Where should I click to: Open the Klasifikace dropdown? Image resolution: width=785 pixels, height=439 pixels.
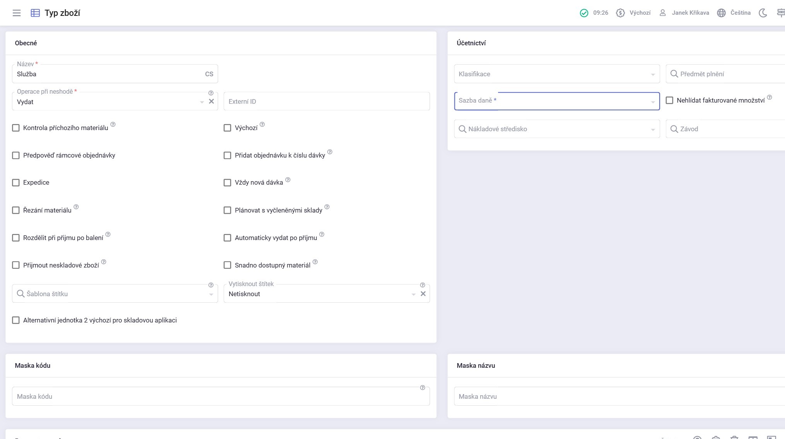pos(653,74)
